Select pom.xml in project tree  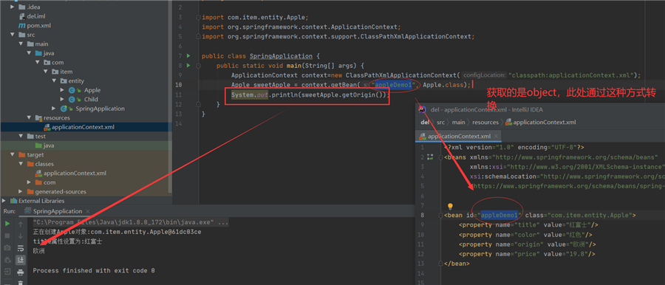39,25
